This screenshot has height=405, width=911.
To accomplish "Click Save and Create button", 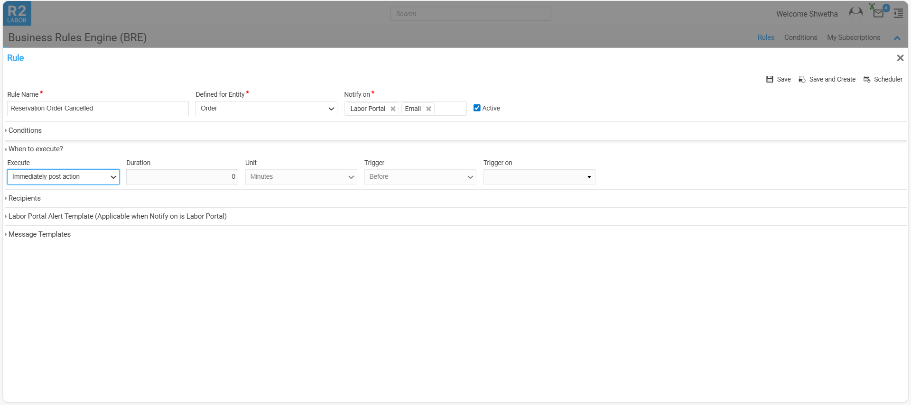I will pos(827,79).
